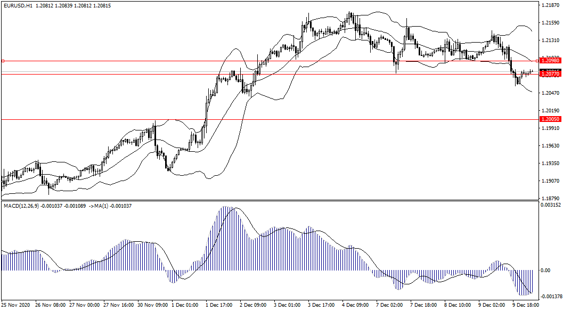Click the 7 Dec 02:00 time label

click(x=389, y=306)
